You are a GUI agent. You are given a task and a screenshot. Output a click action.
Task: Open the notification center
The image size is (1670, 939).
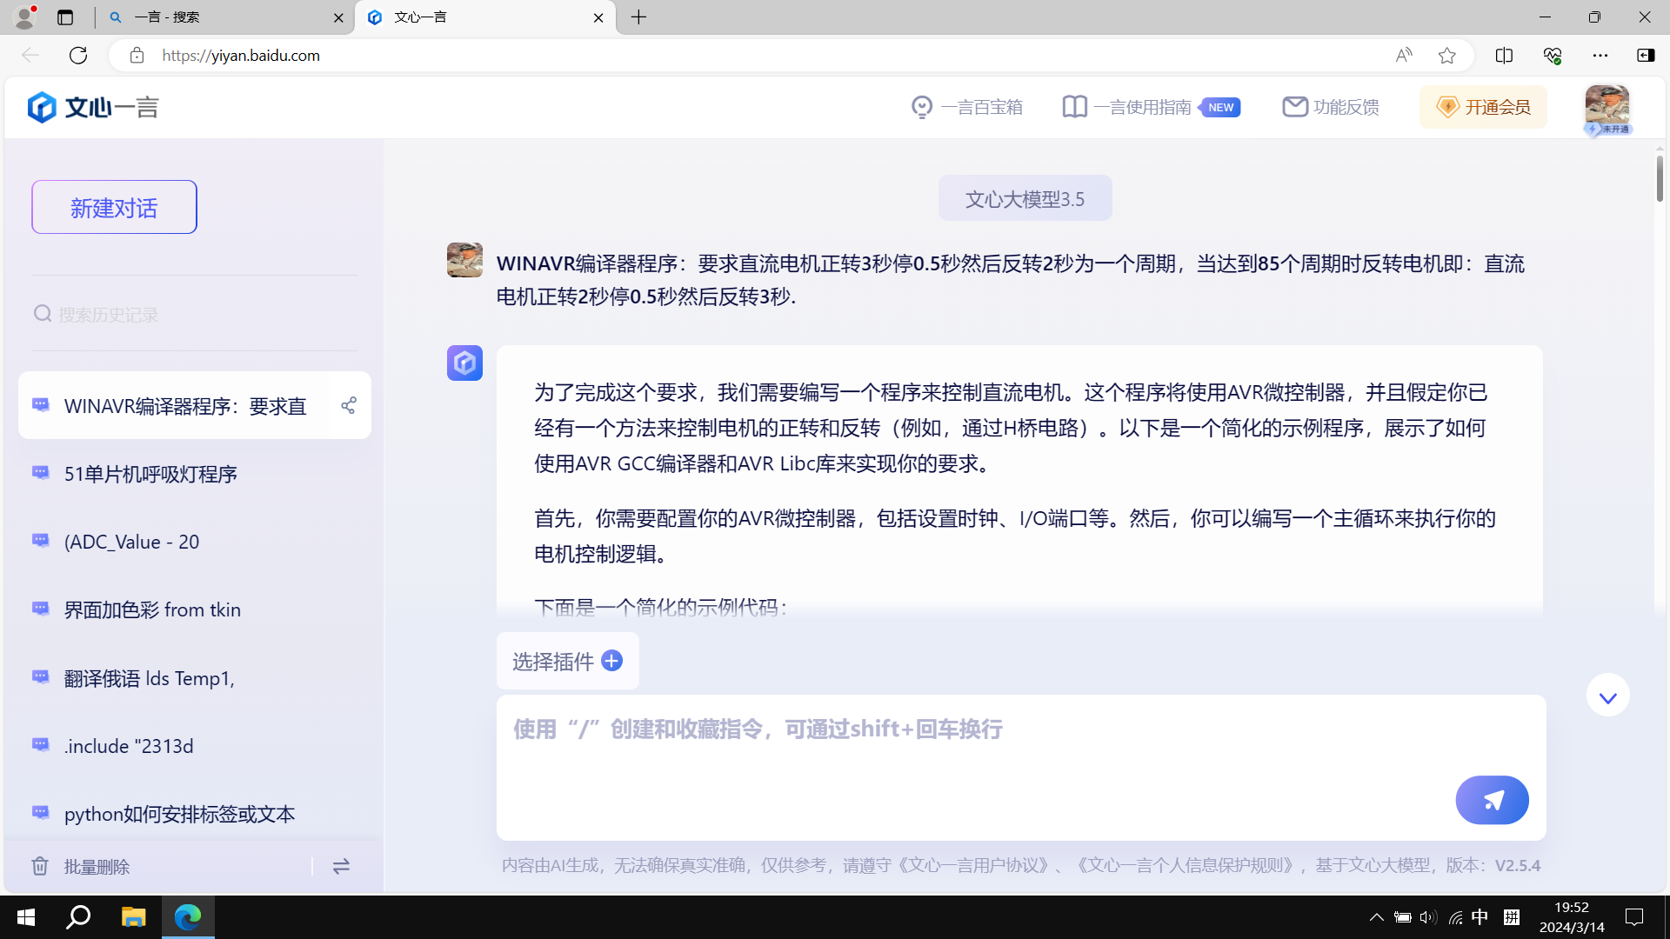click(x=1634, y=916)
